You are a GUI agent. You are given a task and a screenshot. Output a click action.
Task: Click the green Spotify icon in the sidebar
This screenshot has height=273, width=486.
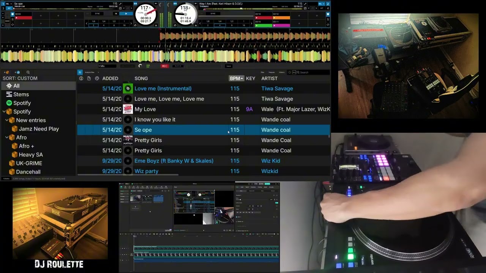coord(9,103)
